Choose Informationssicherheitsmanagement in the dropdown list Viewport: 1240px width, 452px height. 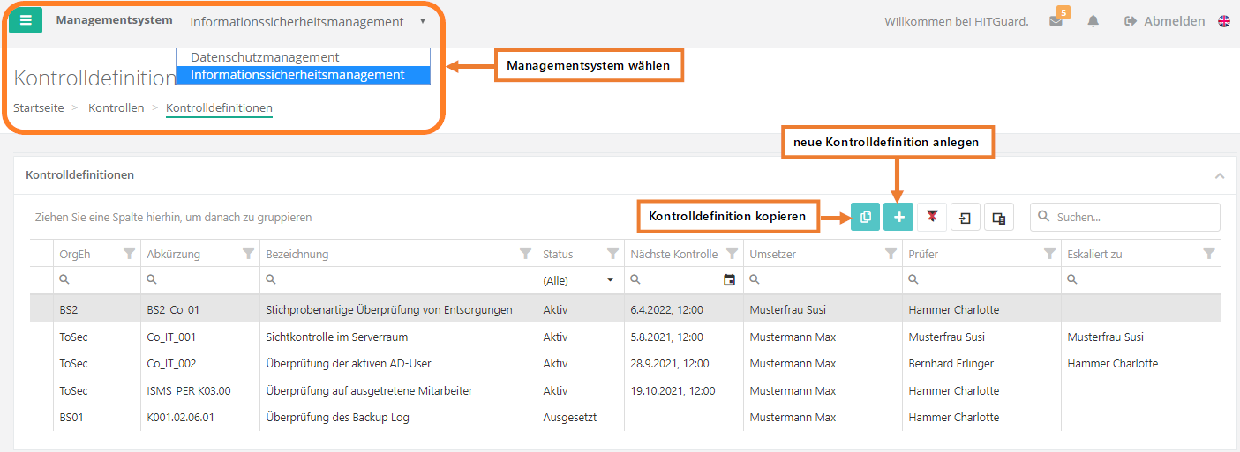pos(297,75)
